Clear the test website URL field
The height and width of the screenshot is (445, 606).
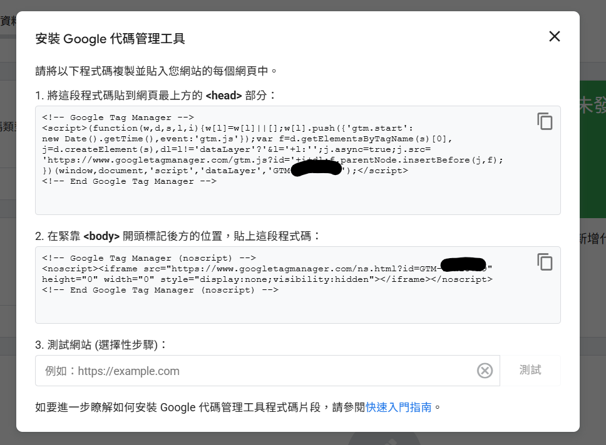coord(485,371)
